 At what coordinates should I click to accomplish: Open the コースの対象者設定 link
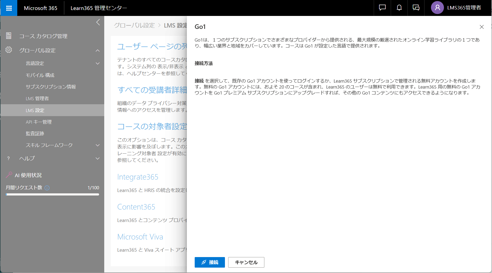pos(152,126)
